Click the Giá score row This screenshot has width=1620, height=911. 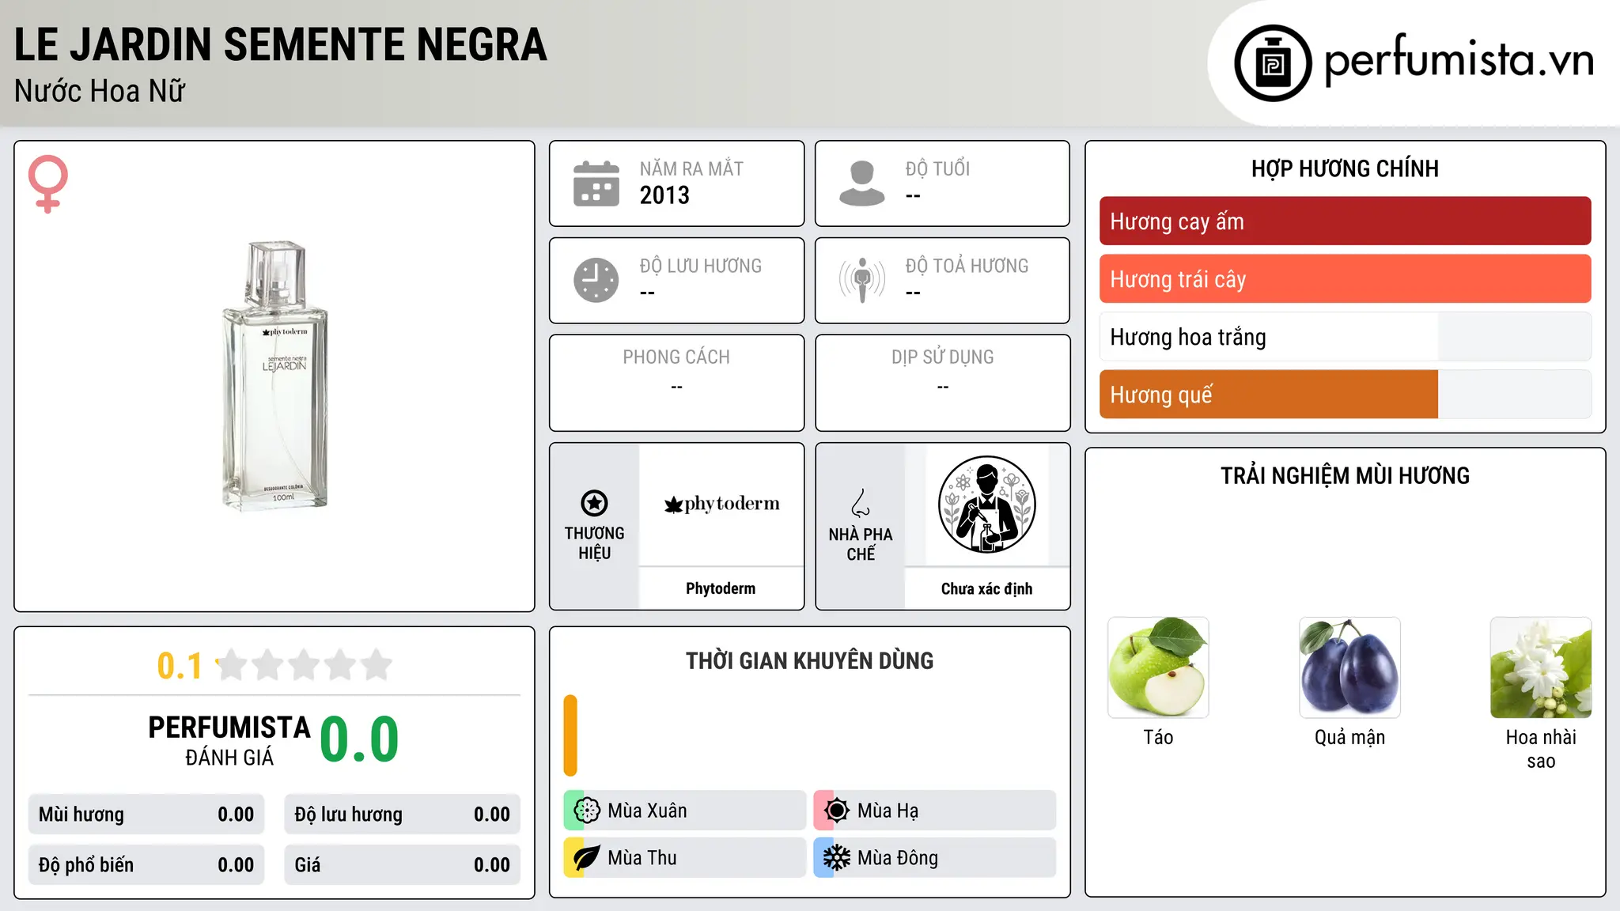pyautogui.click(x=403, y=865)
